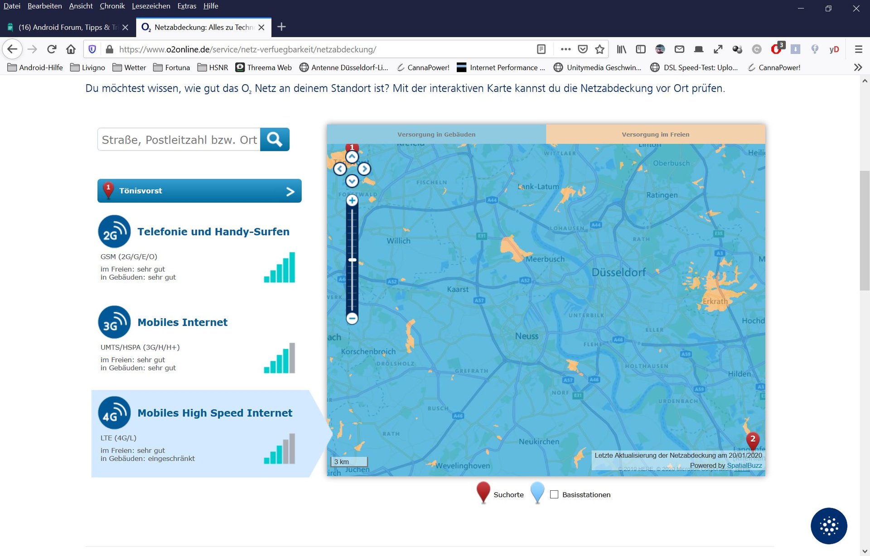The height and width of the screenshot is (556, 870).
Task: Open the Android-Hilfe bookmark folder
Action: coord(35,68)
